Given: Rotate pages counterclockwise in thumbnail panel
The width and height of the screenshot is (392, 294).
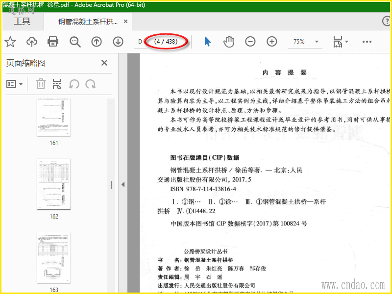Looking at the screenshot, I should click(x=74, y=84).
